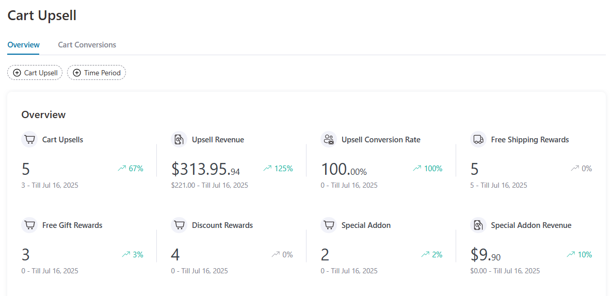
Task: Select the Overview tab
Action: [x=23, y=45]
